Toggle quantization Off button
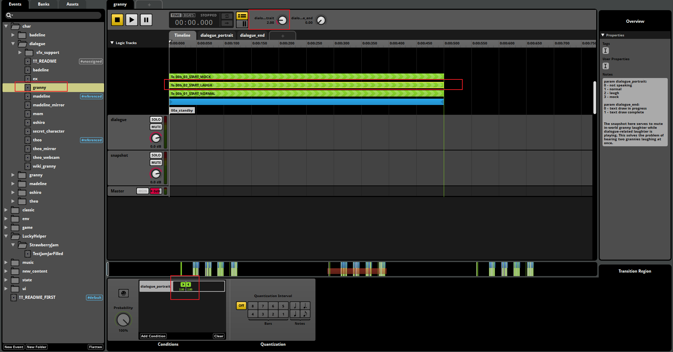Image resolution: width=673 pixels, height=352 pixels. pos(241,306)
